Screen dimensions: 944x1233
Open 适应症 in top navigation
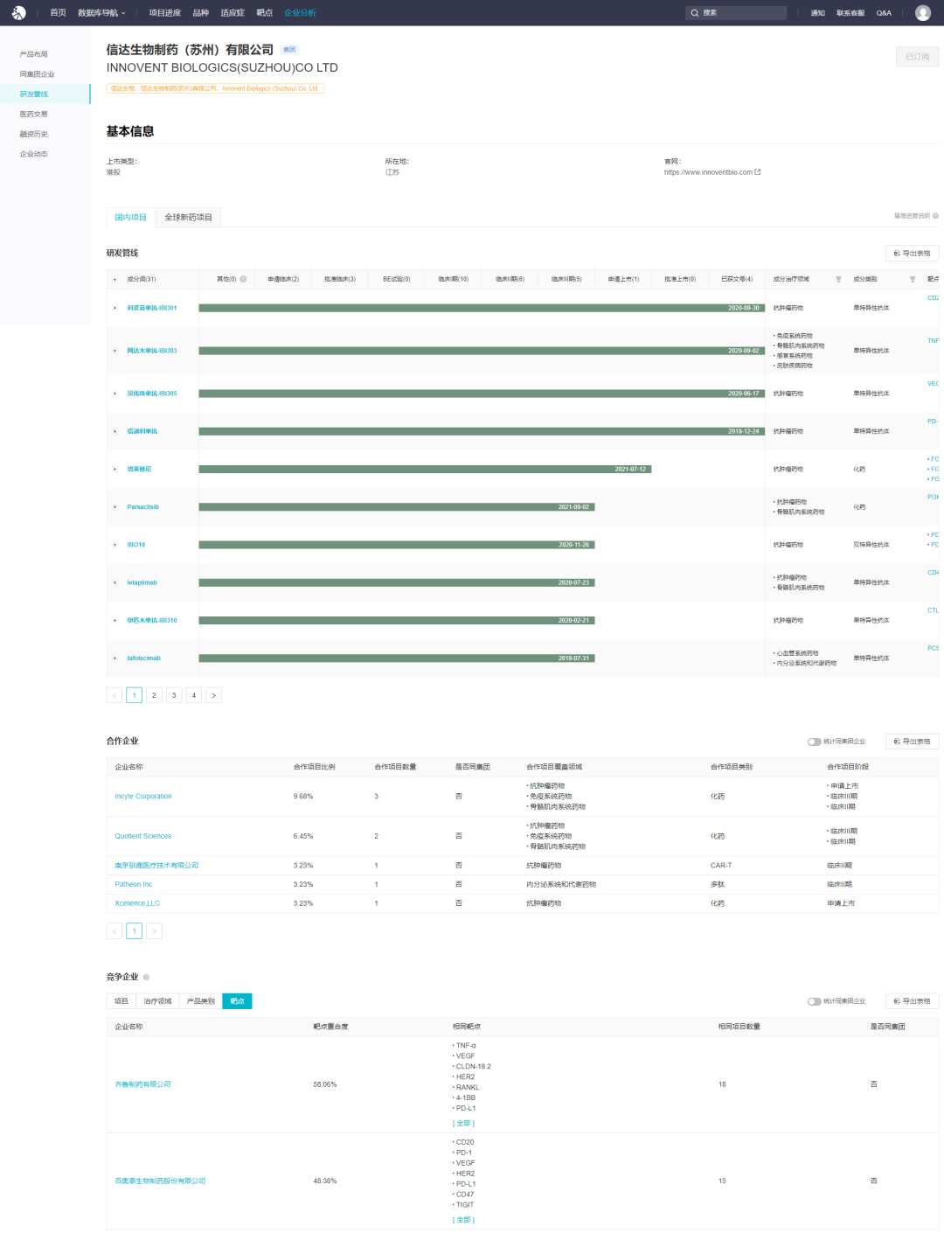click(x=233, y=13)
